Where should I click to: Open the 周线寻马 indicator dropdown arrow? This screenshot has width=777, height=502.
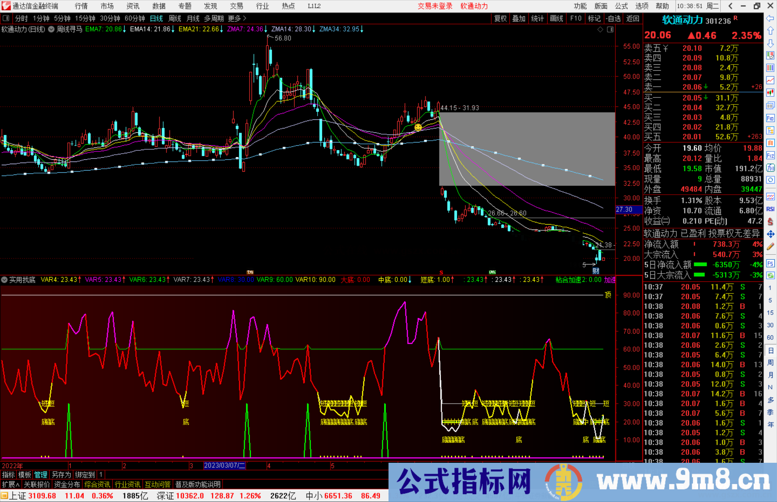(x=51, y=29)
